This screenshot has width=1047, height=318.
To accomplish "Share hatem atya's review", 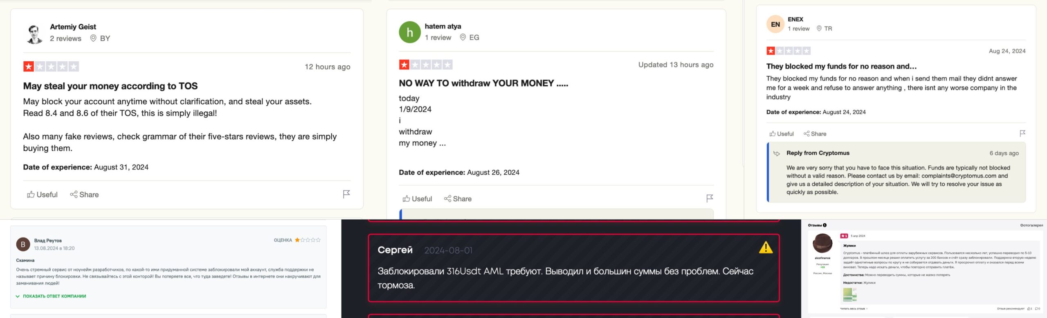I will (458, 199).
